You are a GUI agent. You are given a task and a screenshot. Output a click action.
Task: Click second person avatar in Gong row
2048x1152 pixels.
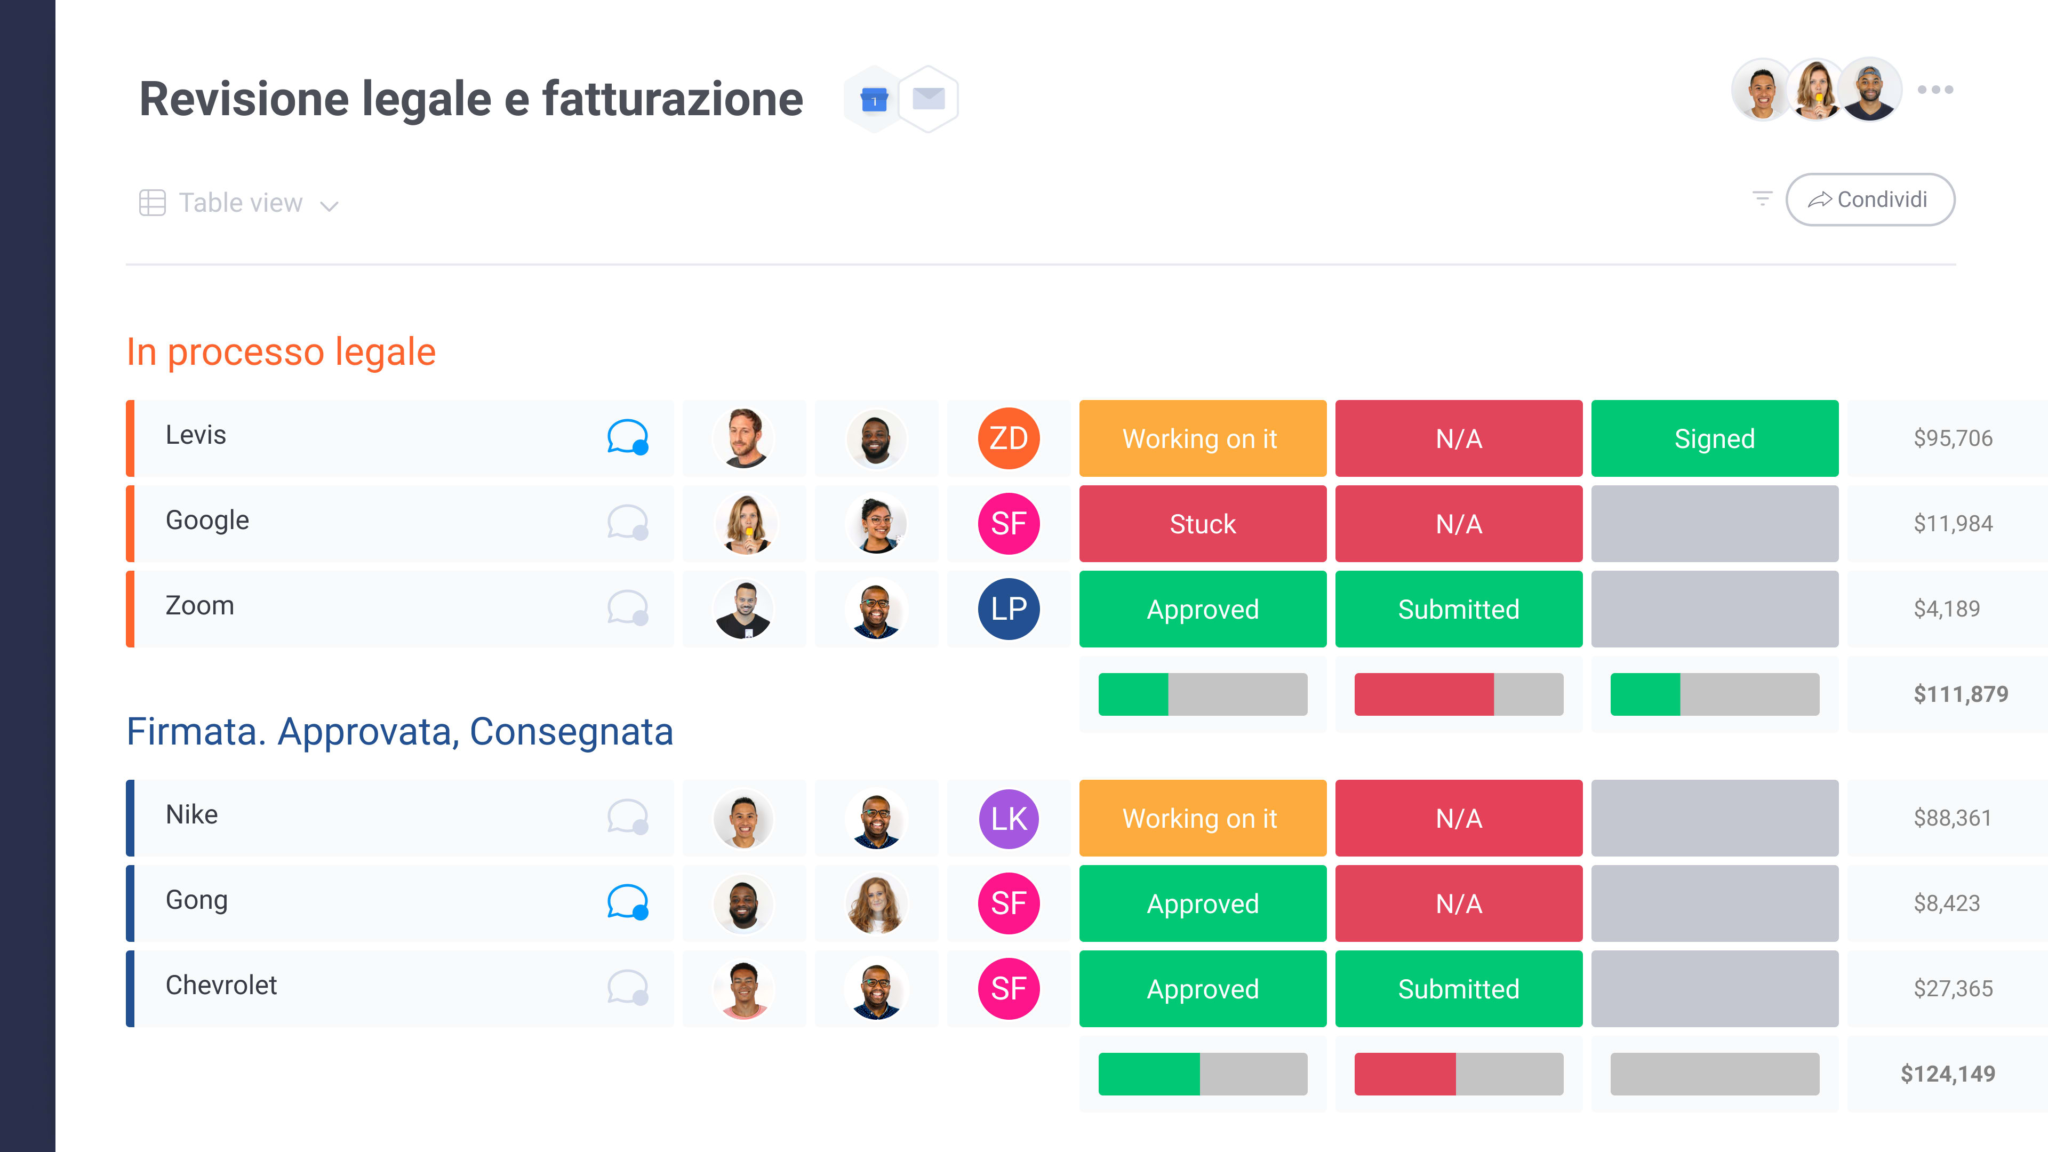[876, 903]
